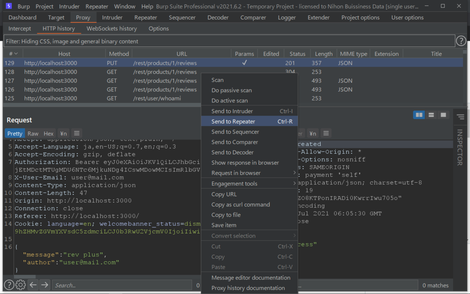This screenshot has height=294, width=470.
Task: Go to previous search match arrow
Action: (33, 285)
